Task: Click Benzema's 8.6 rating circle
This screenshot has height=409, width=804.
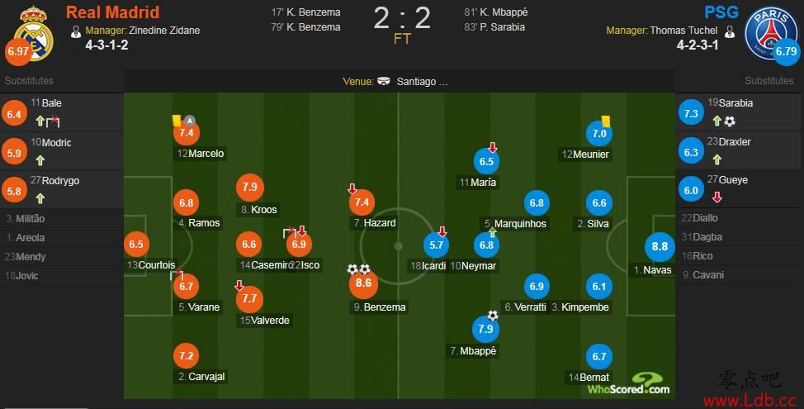Action: point(363,283)
